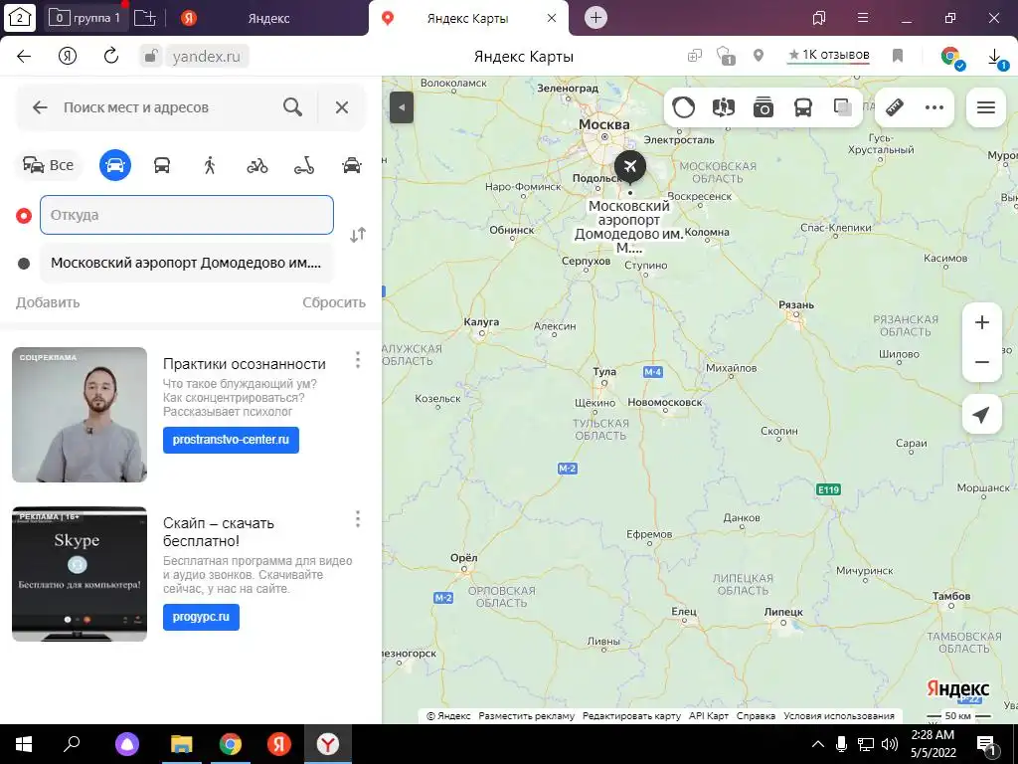1018x764 pixels.
Task: Open 'Условия использования' footer link
Action: click(839, 716)
